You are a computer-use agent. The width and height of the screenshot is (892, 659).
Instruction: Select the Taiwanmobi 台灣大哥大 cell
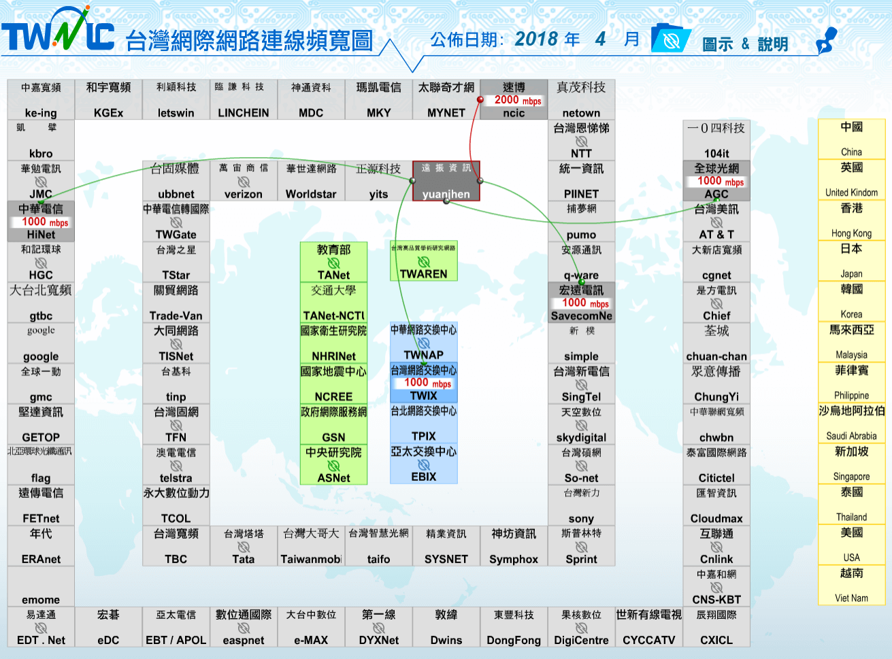click(311, 546)
